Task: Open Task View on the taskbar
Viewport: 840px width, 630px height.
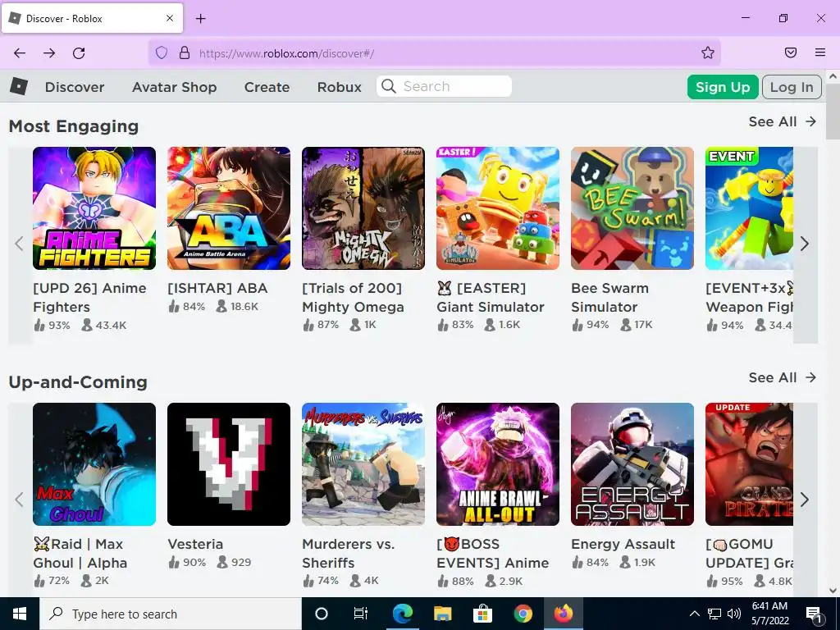Action: [x=361, y=614]
